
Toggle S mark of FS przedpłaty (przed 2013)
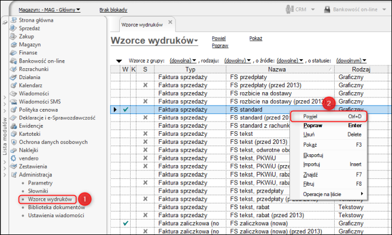click(145, 85)
